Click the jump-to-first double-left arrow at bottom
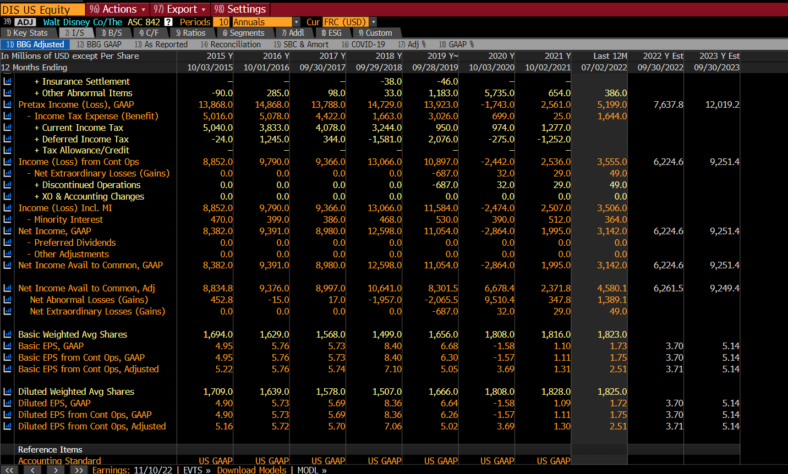This screenshot has width=788, height=474. (9, 470)
